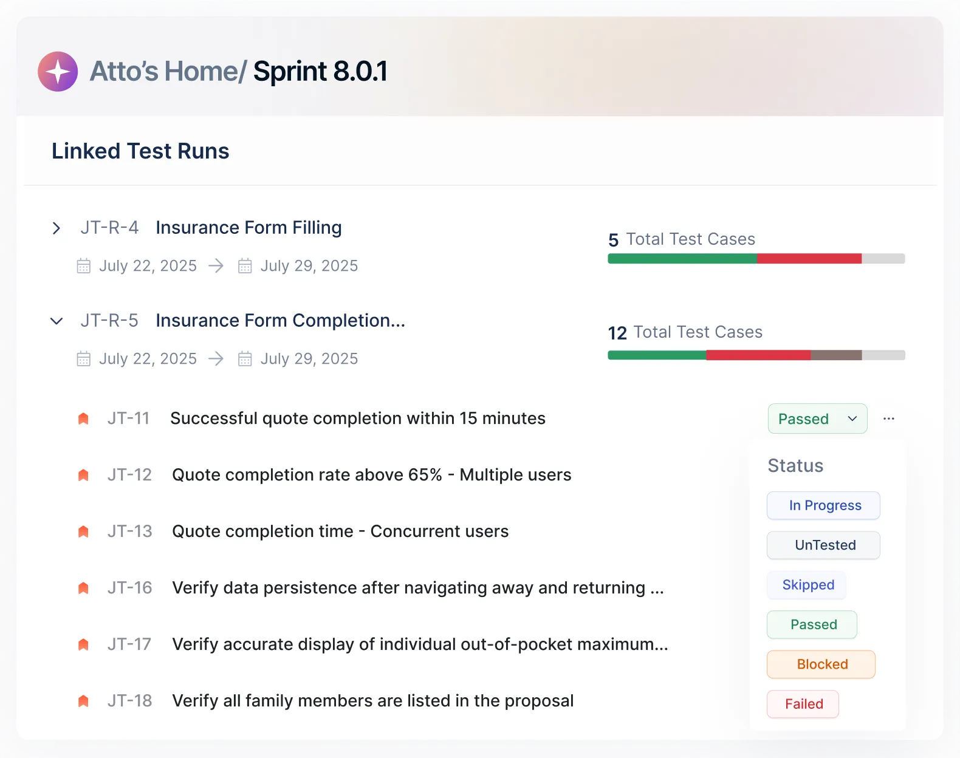
Task: Open test case JT-13 Quote completion time
Action: [340, 531]
